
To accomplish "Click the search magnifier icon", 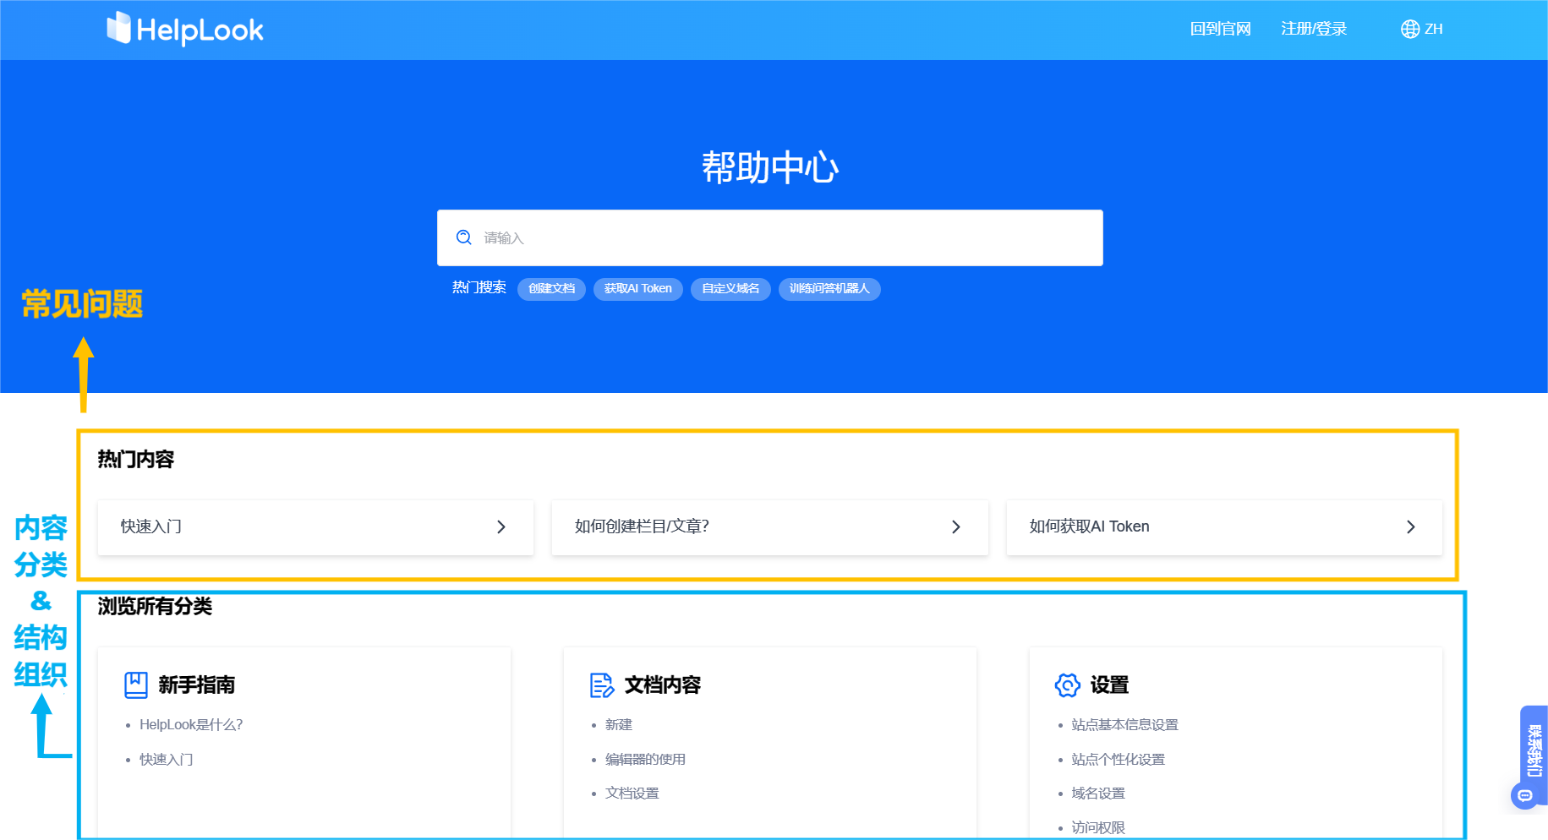I will pos(464,237).
